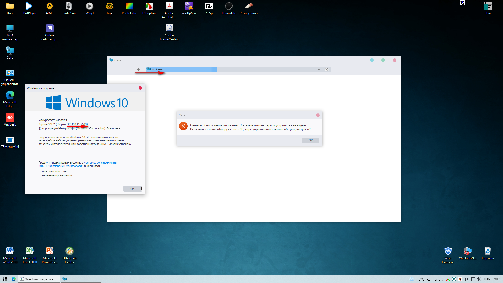Open the license agreement link
Image resolution: width=503 pixels, height=283 pixels.
(100, 163)
